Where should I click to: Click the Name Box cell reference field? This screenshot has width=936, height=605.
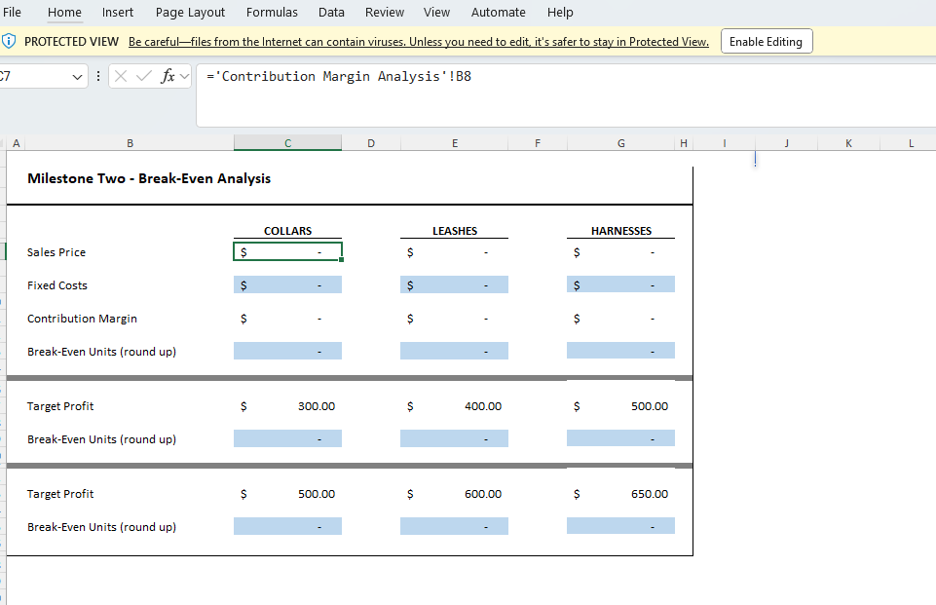pyautogui.click(x=33, y=76)
